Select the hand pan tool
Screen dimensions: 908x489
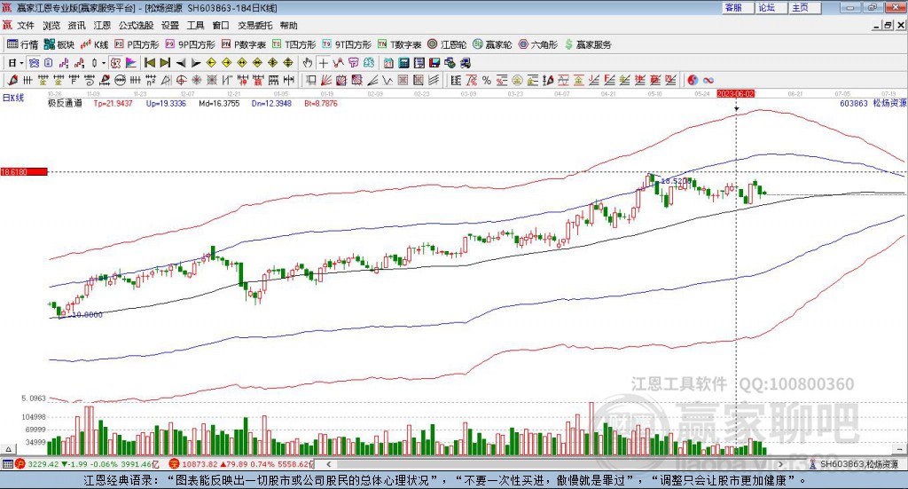pos(308,63)
